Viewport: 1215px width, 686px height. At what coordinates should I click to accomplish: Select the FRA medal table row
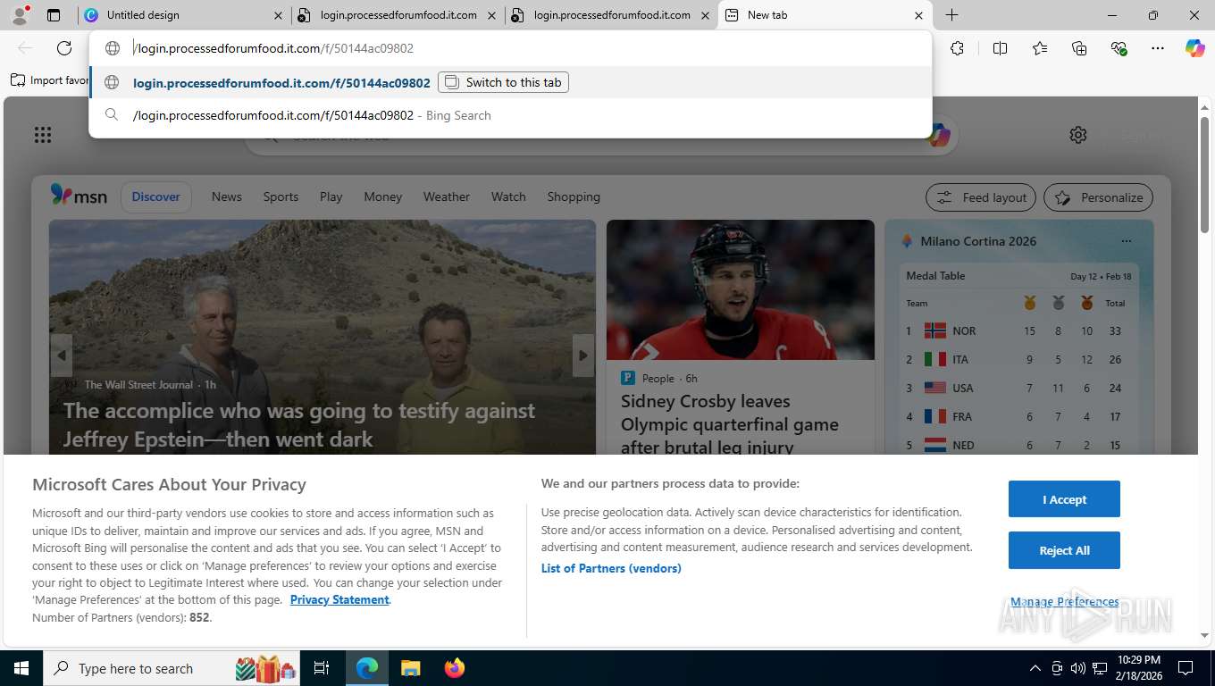pyautogui.click(x=1018, y=416)
